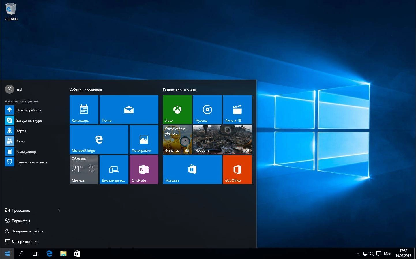Open the Action Center notification icon
Viewport: 416px width, 259px height.
pyautogui.click(x=379, y=254)
